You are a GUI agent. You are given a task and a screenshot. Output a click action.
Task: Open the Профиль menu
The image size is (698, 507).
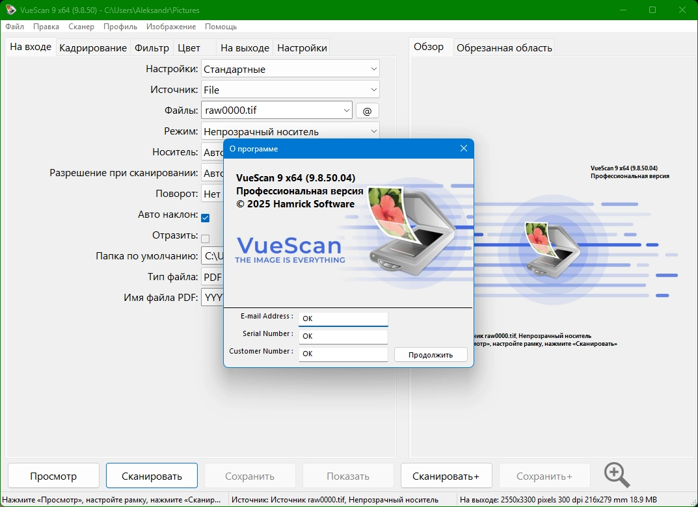[120, 26]
